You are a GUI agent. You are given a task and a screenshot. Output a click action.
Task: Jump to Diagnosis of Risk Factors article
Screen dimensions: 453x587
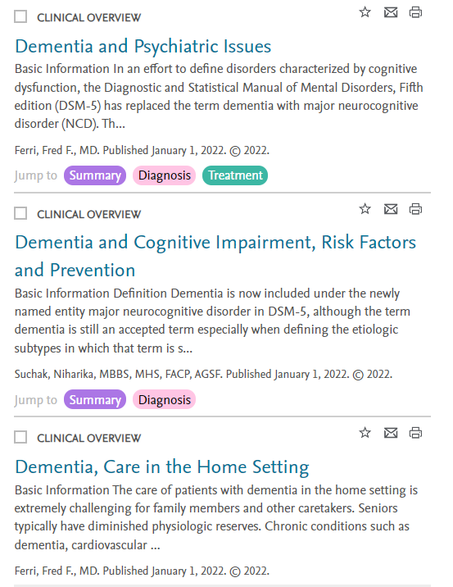click(164, 399)
